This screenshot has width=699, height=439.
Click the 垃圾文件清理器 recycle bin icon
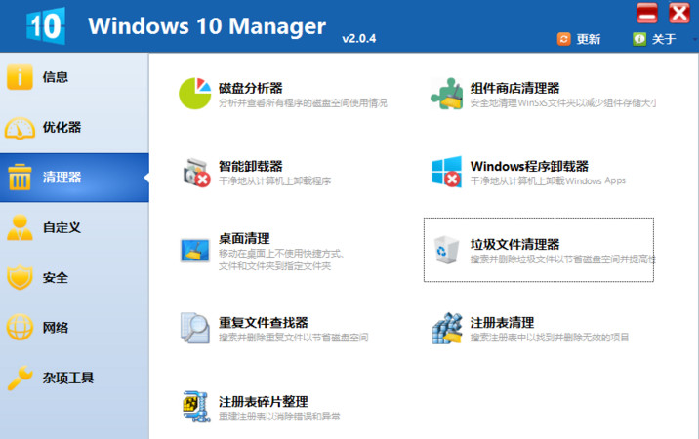447,250
